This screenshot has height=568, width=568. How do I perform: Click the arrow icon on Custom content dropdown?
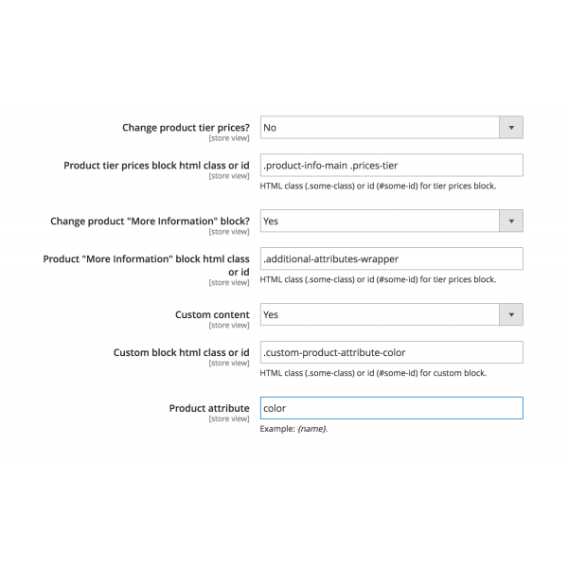point(511,314)
